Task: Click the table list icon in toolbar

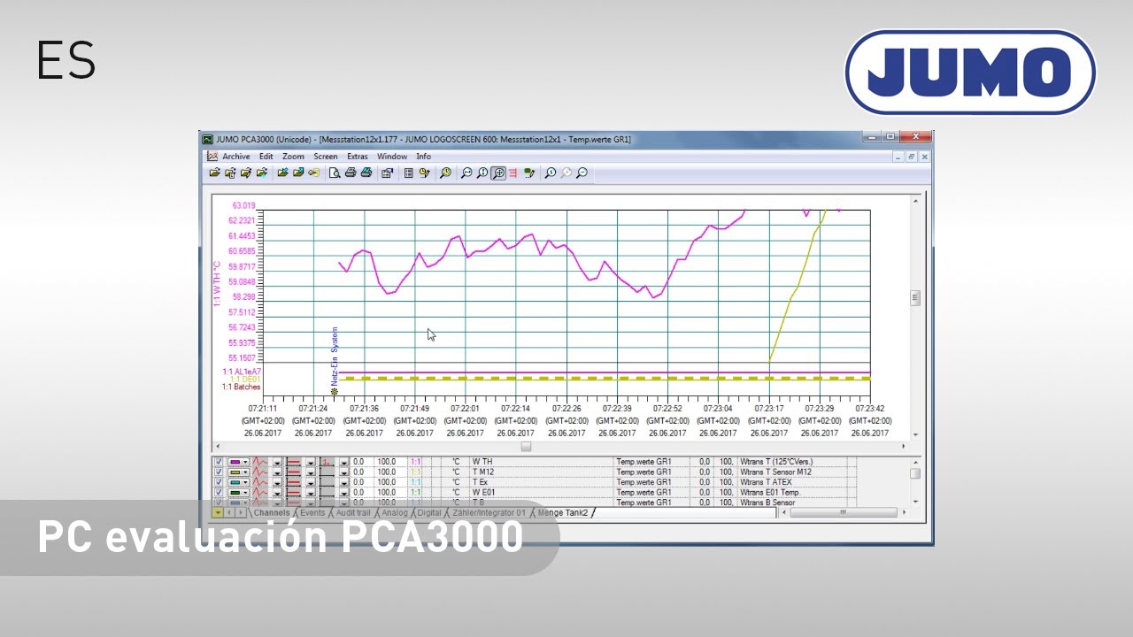Action: pyautogui.click(x=408, y=173)
